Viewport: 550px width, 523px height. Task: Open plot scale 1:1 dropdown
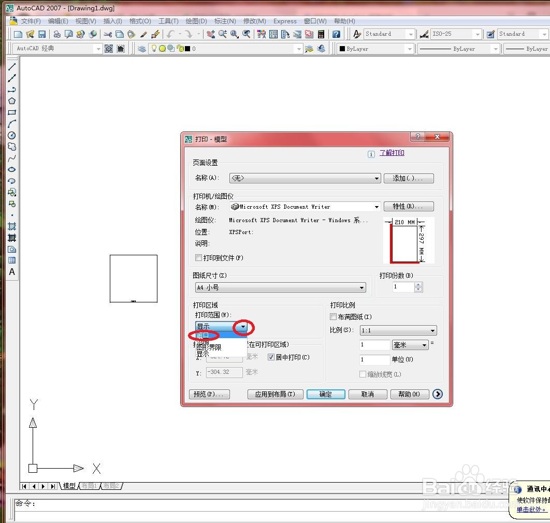[x=398, y=330]
